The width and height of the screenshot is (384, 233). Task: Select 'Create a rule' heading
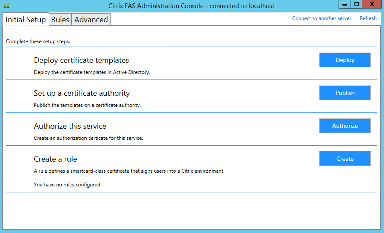pos(55,159)
